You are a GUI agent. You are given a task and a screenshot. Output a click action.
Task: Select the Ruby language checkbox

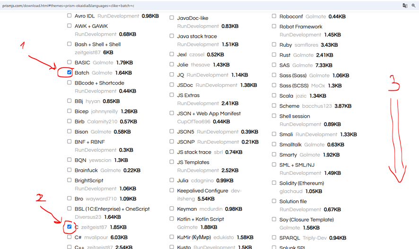pyautogui.click(x=274, y=44)
